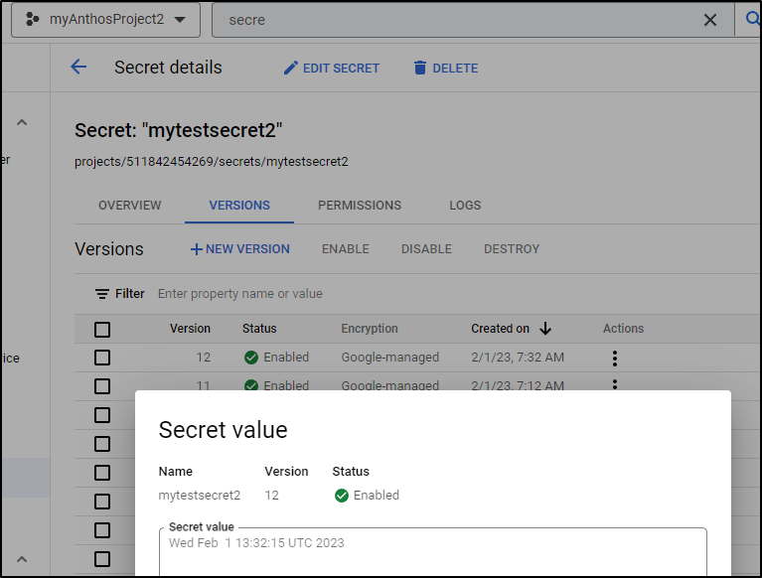Image resolution: width=762 pixels, height=578 pixels.
Task: Focus the filter property name input
Action: point(240,294)
